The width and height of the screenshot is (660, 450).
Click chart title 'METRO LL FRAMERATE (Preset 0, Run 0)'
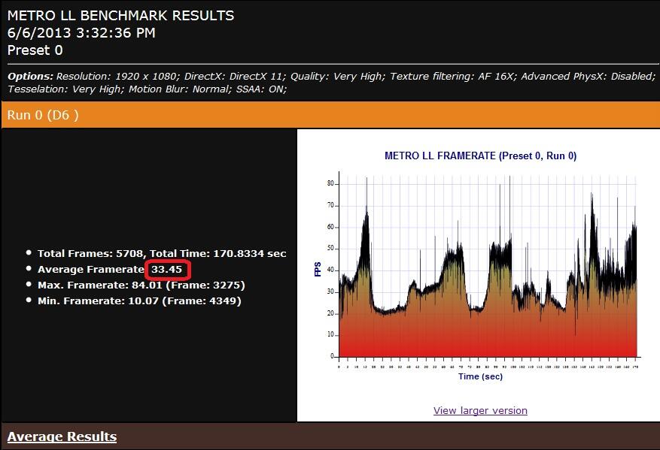[x=480, y=156]
